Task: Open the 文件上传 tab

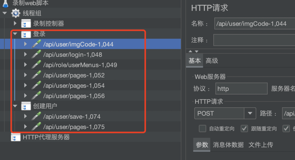Action: [261, 145]
